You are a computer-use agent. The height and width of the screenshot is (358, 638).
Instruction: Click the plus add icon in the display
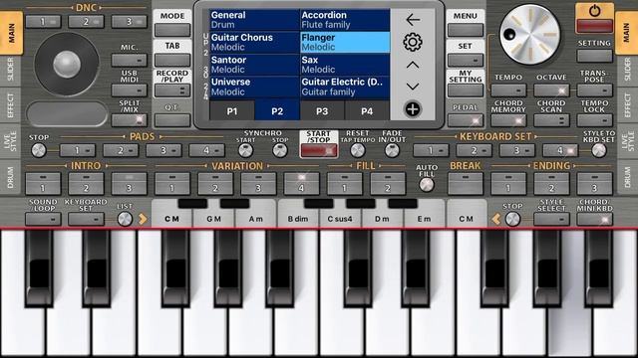(413, 109)
